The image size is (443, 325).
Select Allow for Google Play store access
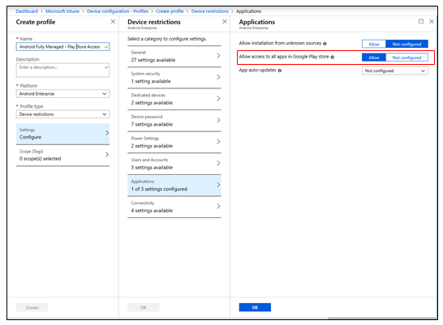(374, 58)
